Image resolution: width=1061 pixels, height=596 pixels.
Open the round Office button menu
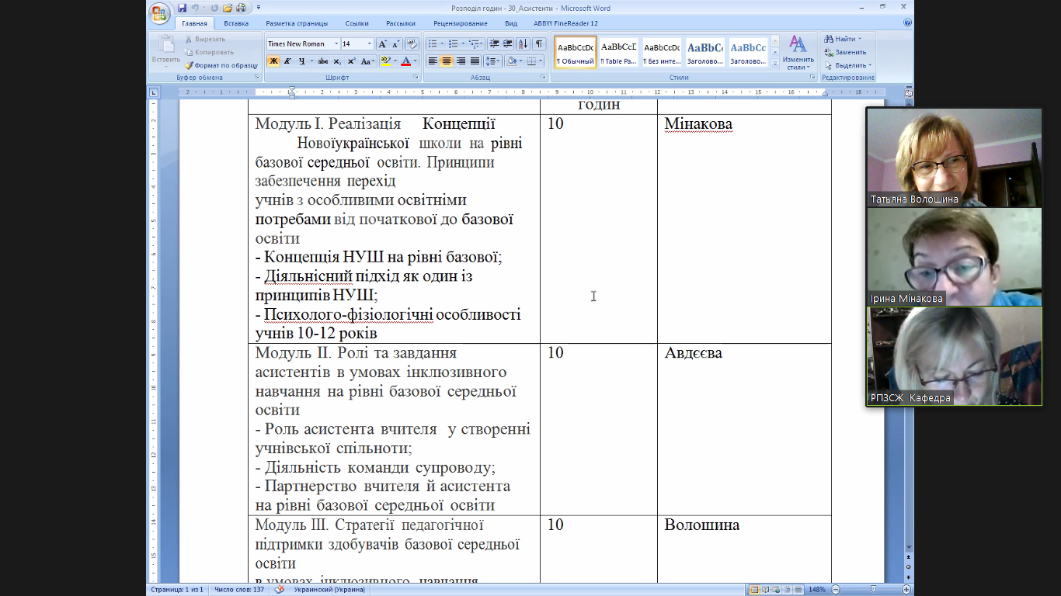pyautogui.click(x=159, y=13)
